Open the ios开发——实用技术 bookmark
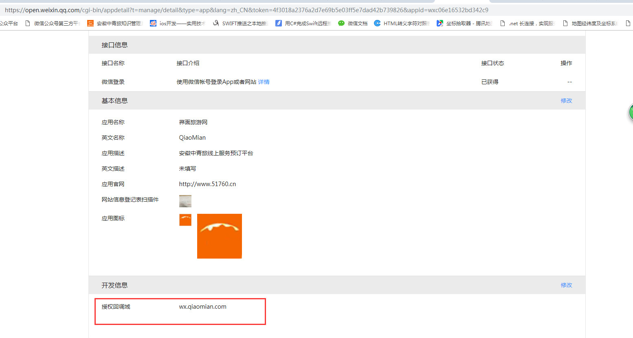This screenshot has width=633, height=338. [178, 24]
